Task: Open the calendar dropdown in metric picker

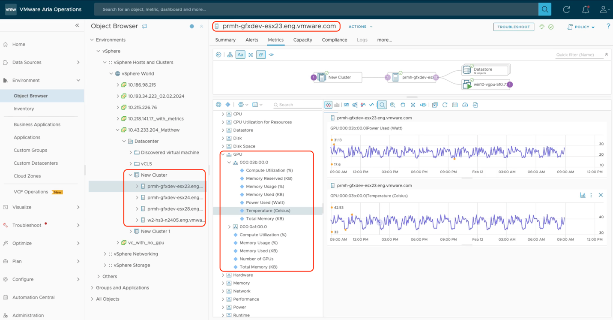Action: pyautogui.click(x=257, y=105)
